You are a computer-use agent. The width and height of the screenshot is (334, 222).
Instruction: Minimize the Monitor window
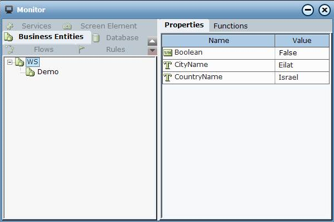pyautogui.click(x=308, y=10)
